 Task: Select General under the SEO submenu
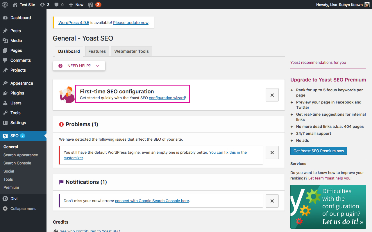click(x=11, y=147)
